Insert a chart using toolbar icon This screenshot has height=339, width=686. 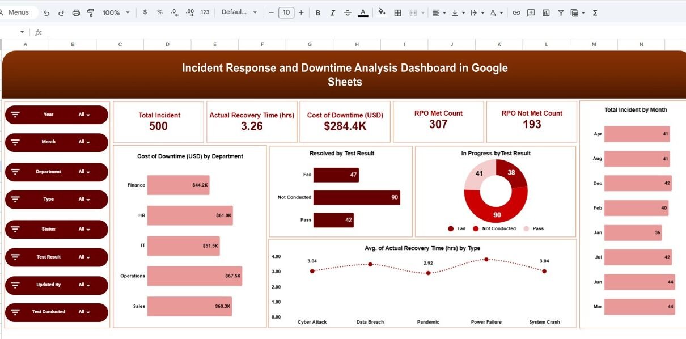click(x=546, y=12)
